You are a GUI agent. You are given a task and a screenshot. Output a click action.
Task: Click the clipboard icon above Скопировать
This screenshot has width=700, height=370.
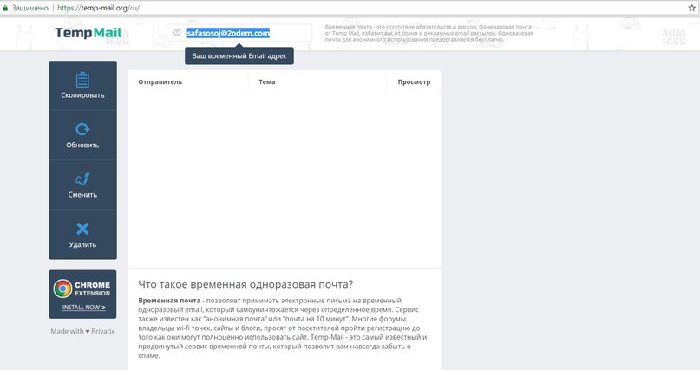click(x=82, y=80)
